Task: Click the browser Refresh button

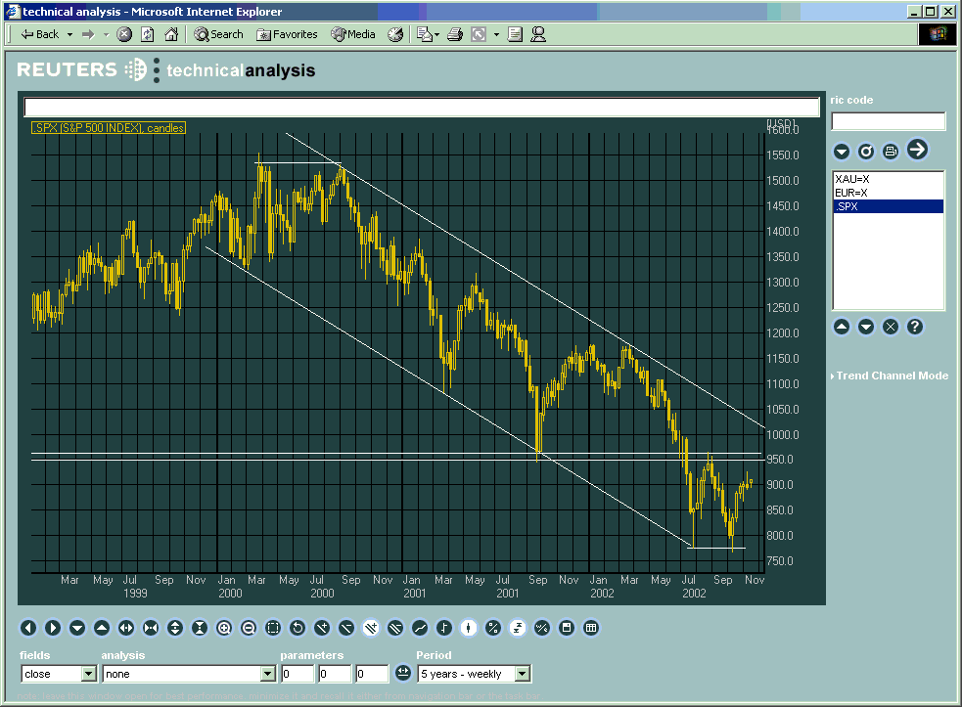Action: pos(147,34)
